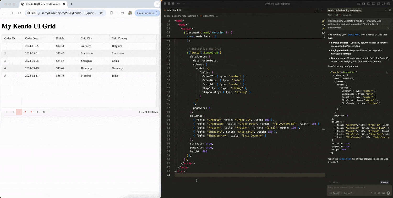
Task: Open the browser Extensions puzzle icon
Action: tap(111, 13)
